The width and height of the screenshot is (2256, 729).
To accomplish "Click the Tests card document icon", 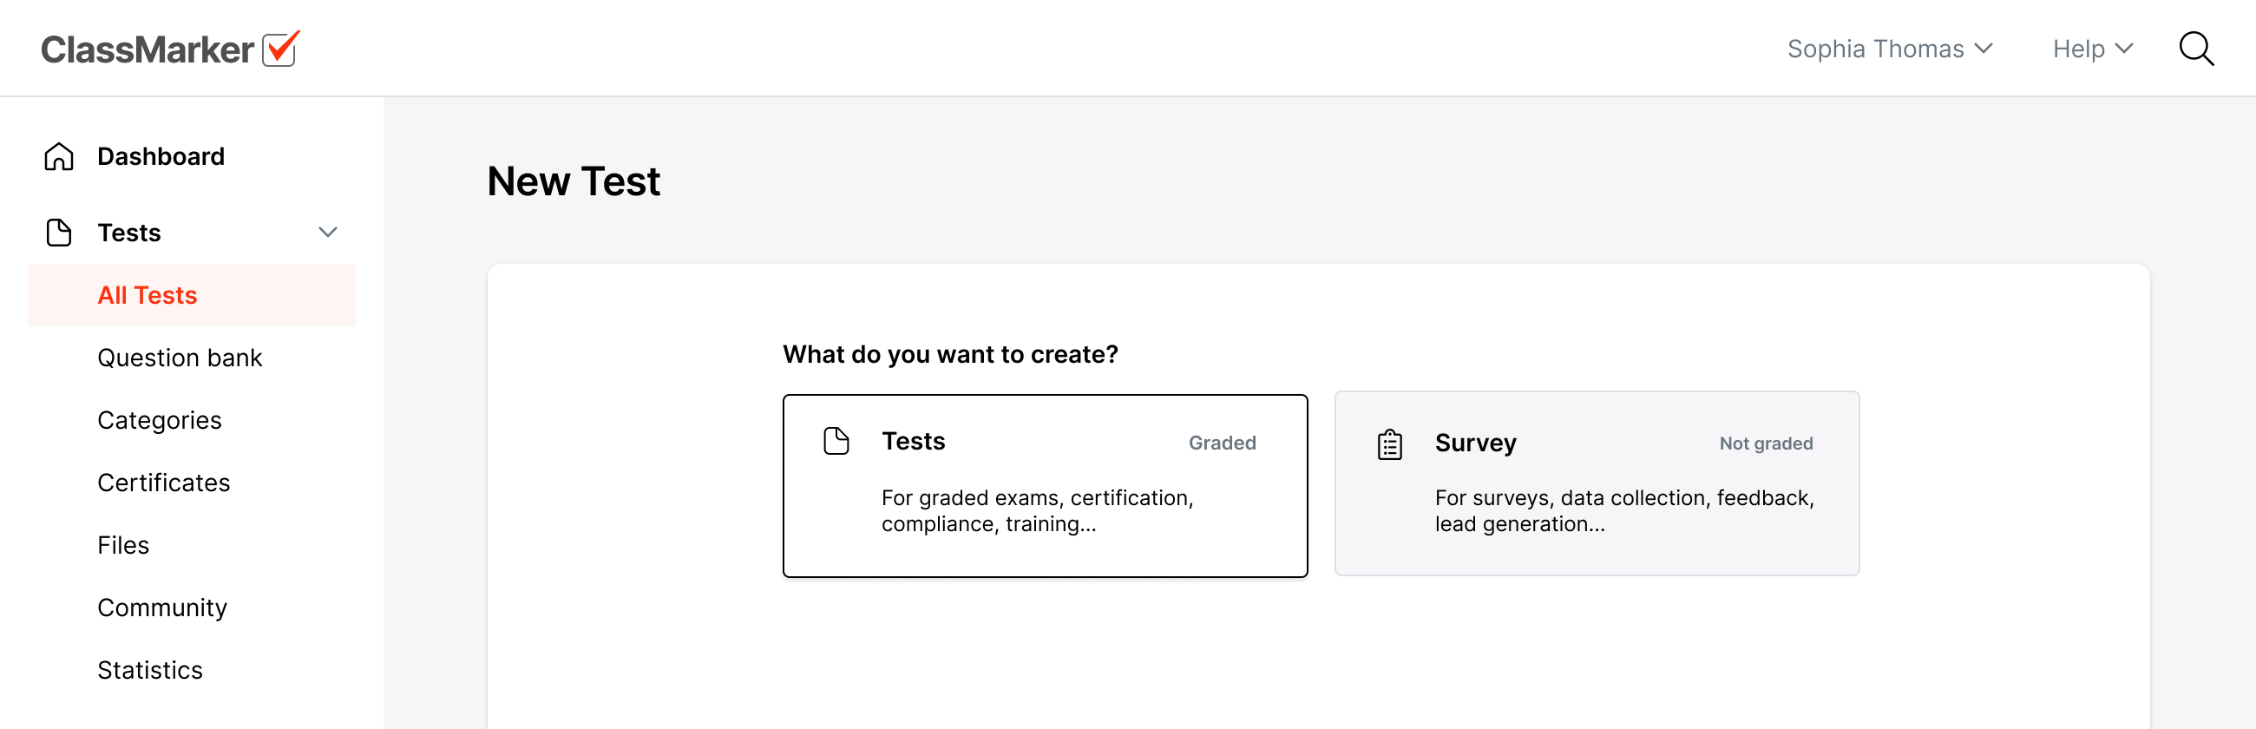I will 836,442.
